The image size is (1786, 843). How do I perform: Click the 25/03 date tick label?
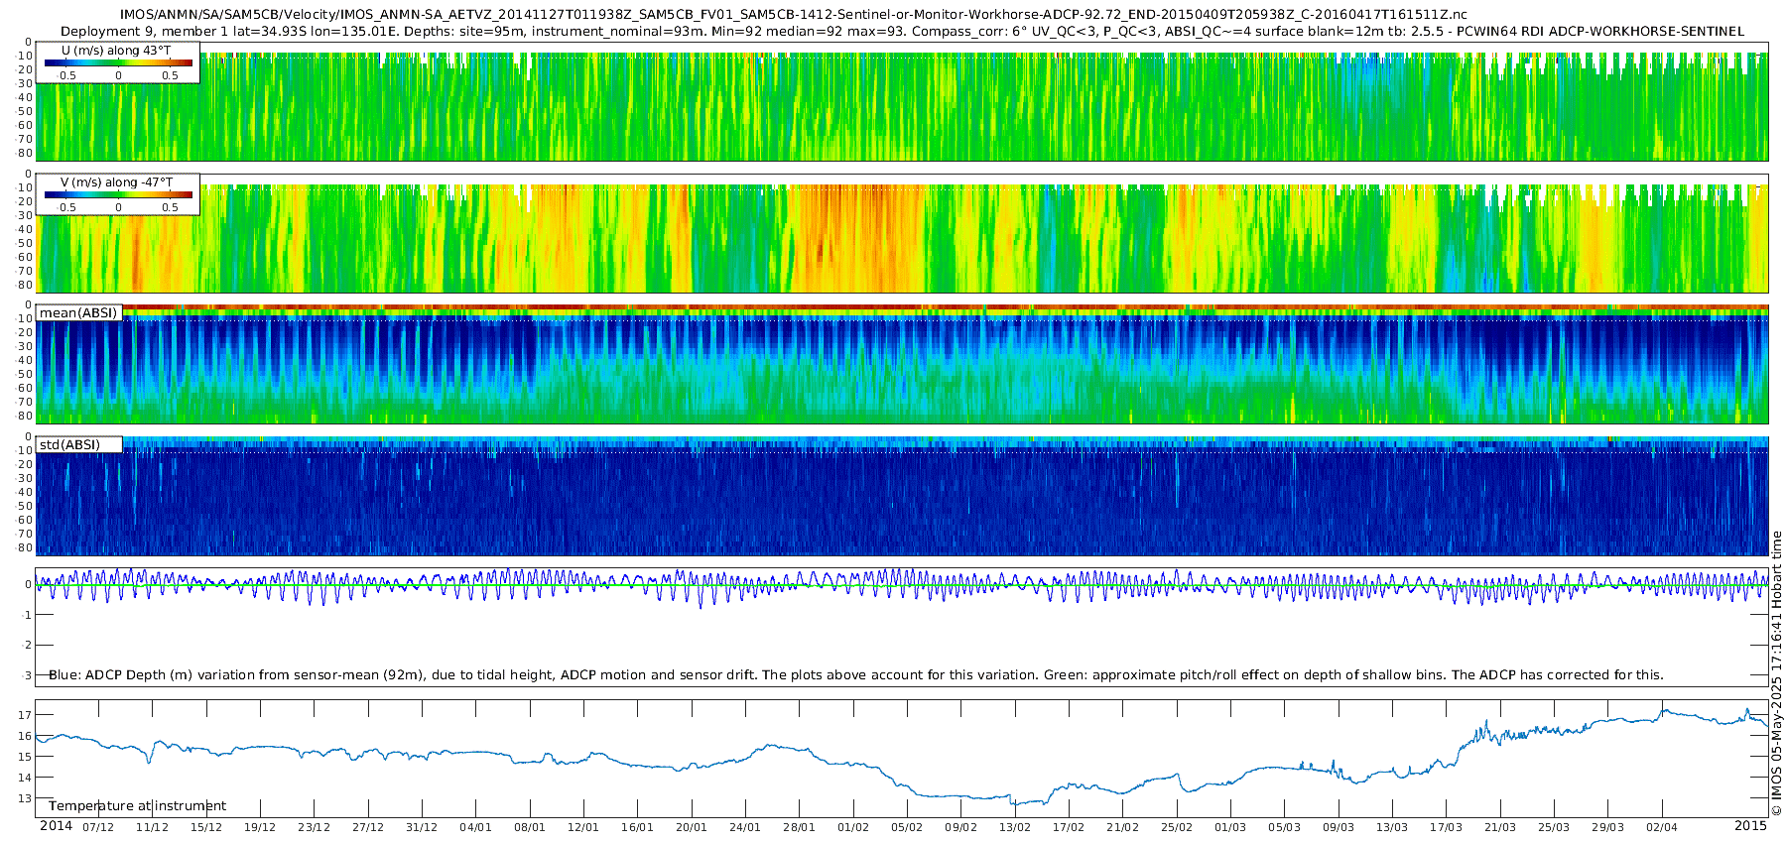(1554, 827)
